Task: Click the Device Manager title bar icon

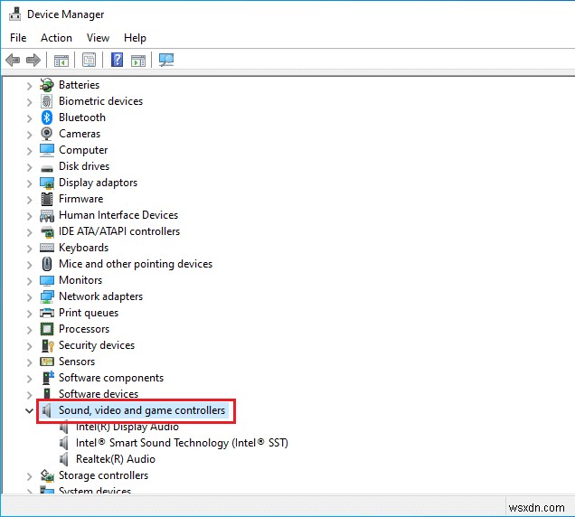Action: pos(15,14)
